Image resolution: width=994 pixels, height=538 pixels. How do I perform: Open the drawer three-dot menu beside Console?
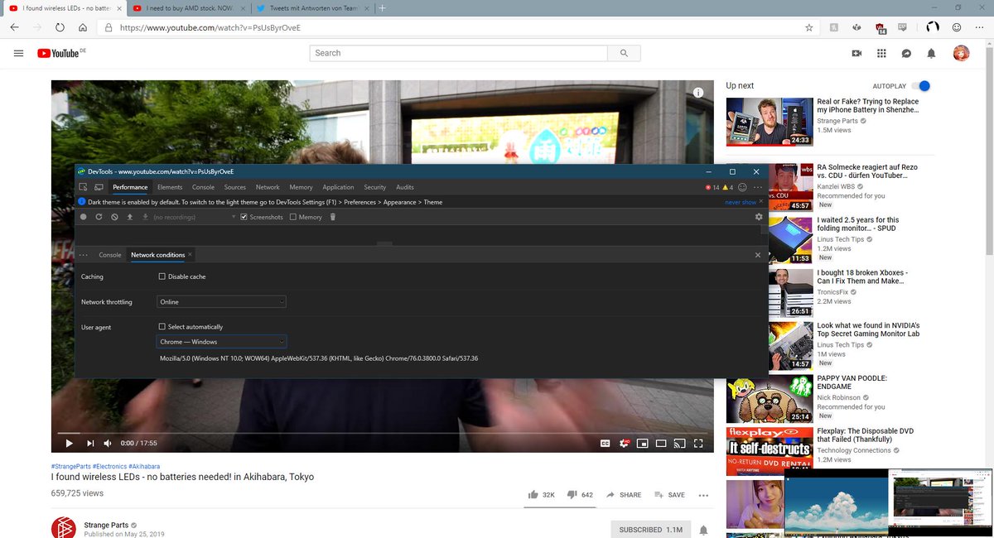(x=84, y=255)
